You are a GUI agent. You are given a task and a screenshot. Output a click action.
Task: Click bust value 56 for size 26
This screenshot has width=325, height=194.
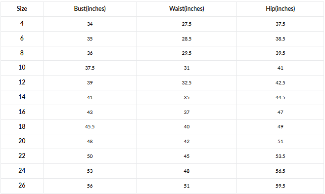[90, 186]
